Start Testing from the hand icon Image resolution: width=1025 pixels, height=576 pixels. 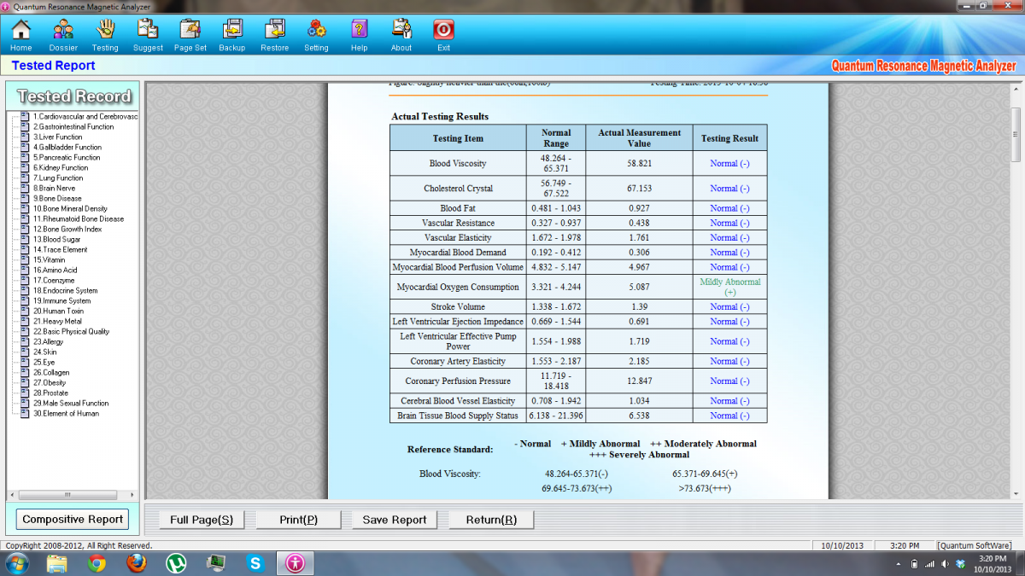pyautogui.click(x=105, y=35)
